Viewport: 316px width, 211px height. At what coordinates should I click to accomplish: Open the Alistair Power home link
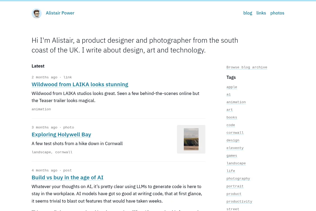point(60,13)
